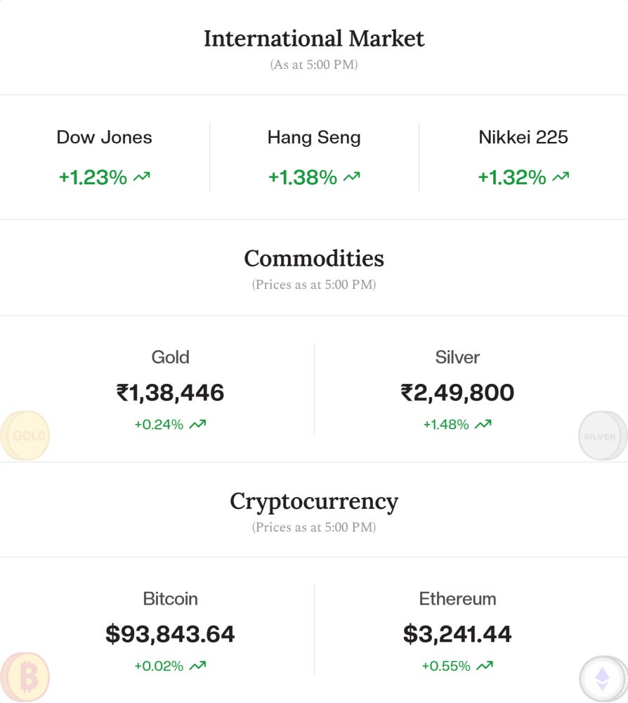Select the Nikkei 225 trend arrow icon
The height and width of the screenshot is (703, 628).
[x=561, y=178]
